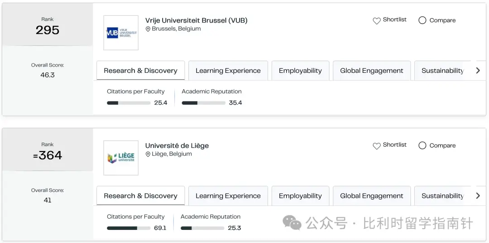489x243 pixels.
Task: Click the Vrije Universiteit Brussel logo
Action: click(x=121, y=33)
